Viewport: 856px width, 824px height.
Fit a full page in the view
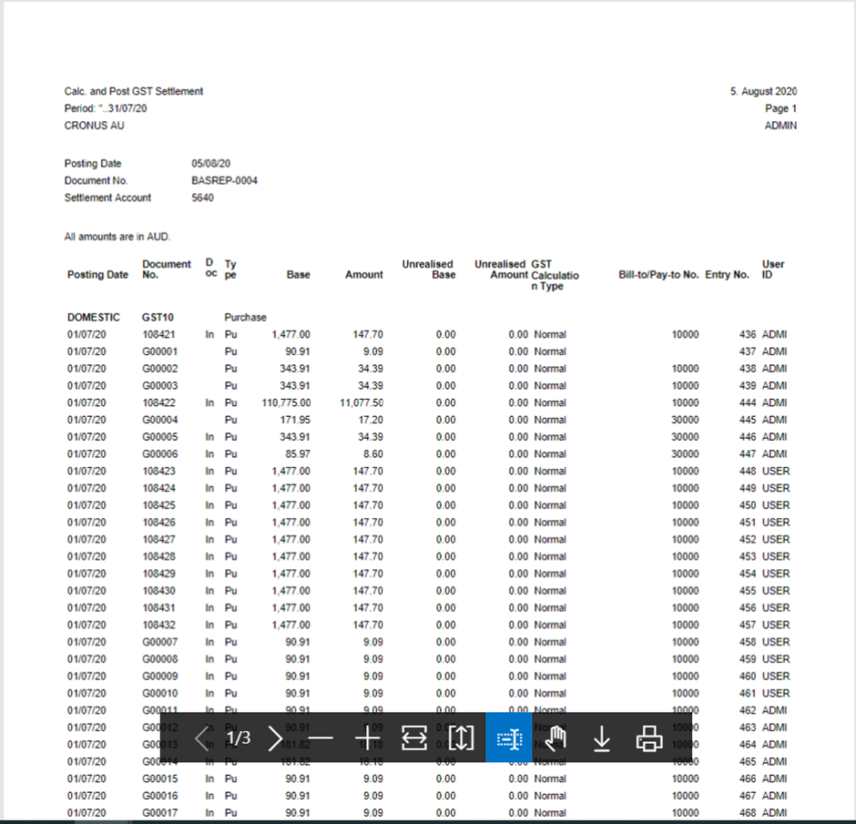tap(461, 738)
